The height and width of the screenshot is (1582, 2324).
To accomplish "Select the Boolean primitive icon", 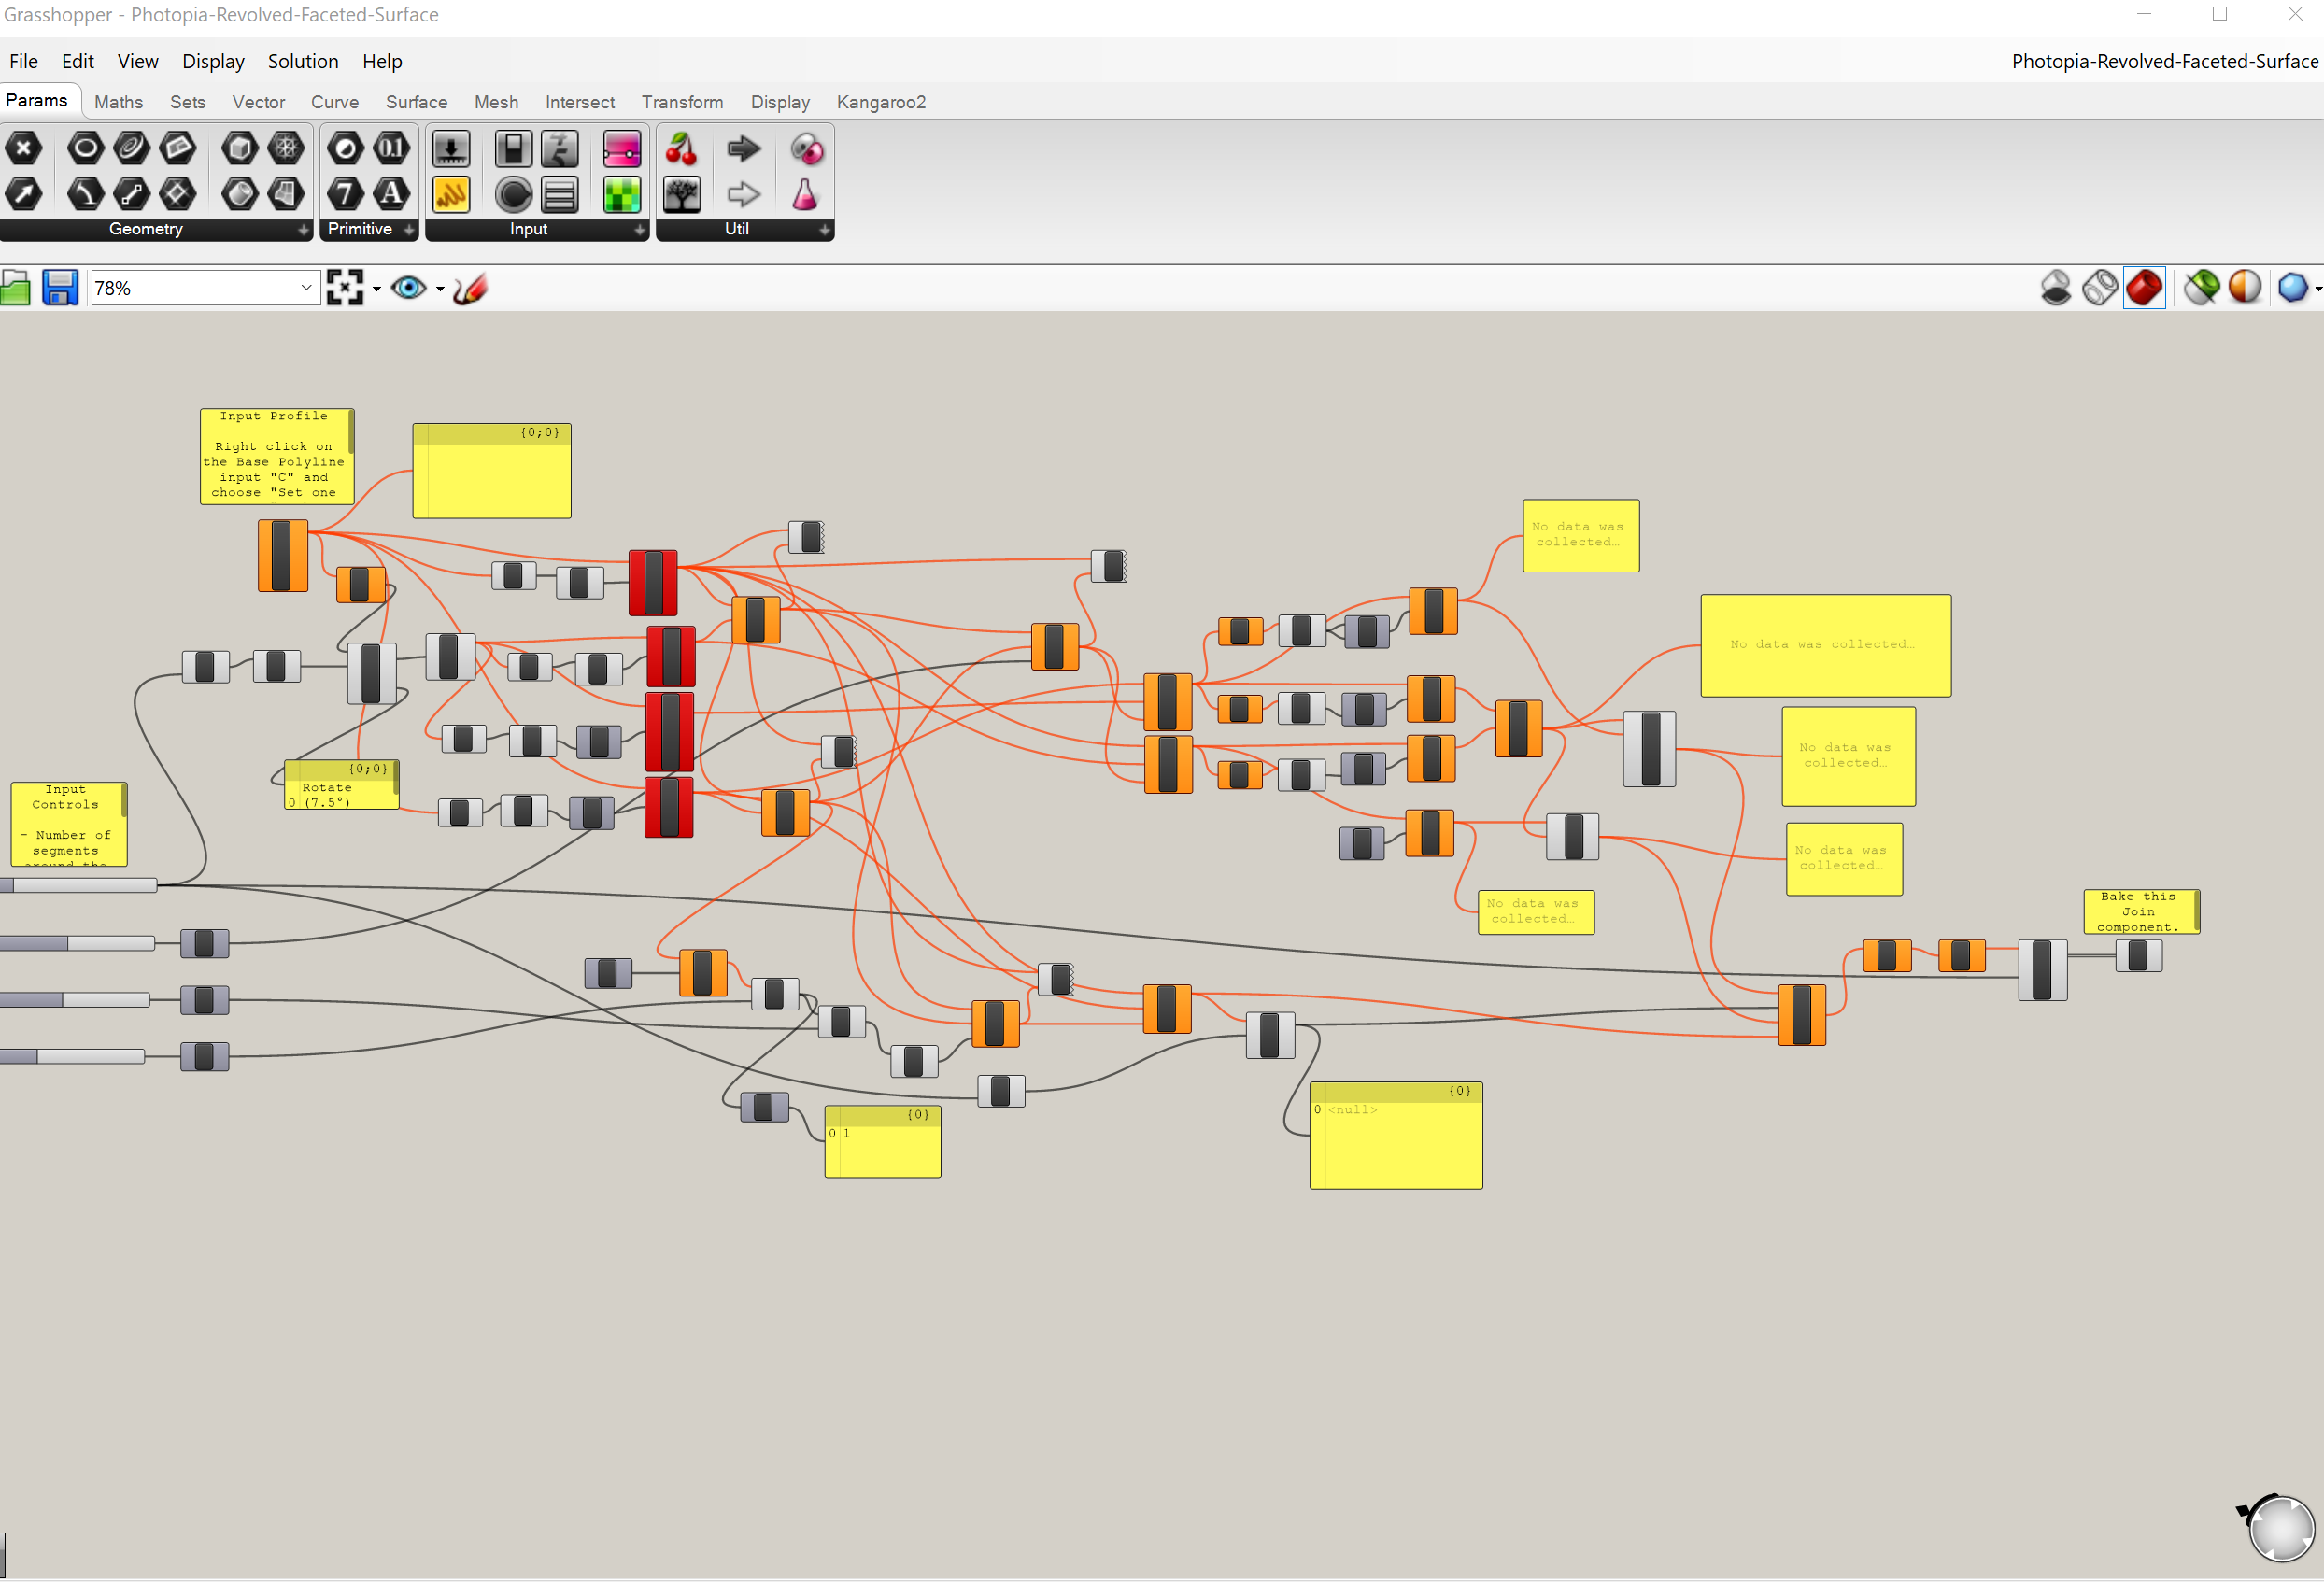I will pos(346,149).
